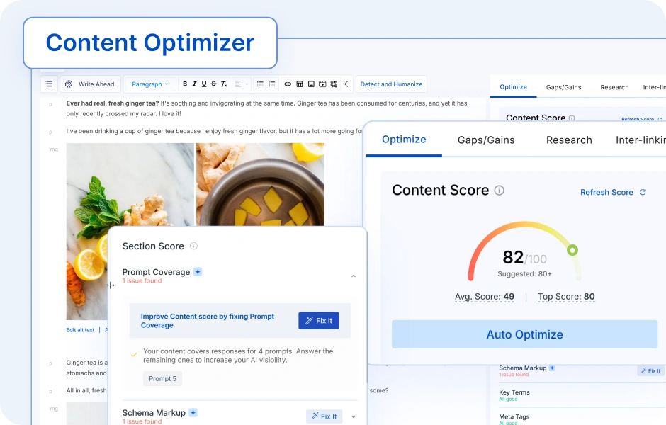666x425 pixels.
Task: Insert a hyperlink with the link icon
Action: click(288, 84)
